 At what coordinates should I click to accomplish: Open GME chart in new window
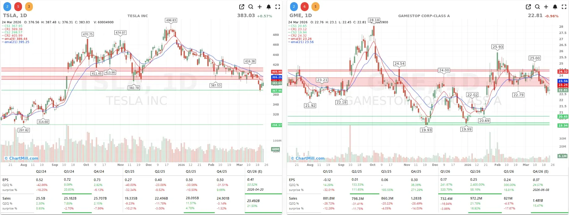(528, 7)
